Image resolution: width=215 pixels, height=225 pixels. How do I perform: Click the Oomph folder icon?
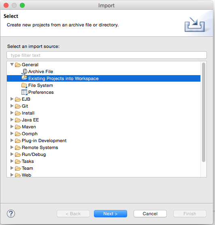18,134
